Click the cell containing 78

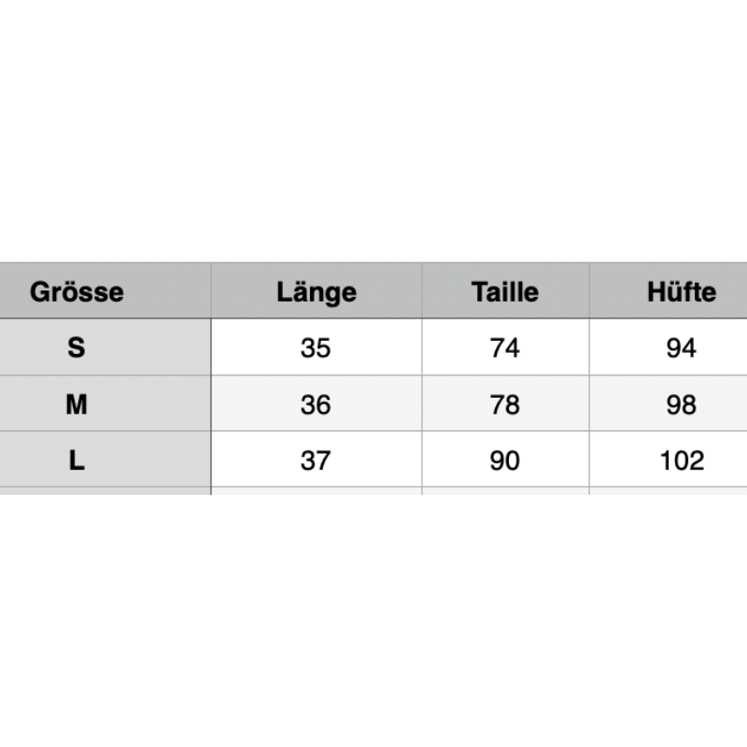(x=505, y=404)
